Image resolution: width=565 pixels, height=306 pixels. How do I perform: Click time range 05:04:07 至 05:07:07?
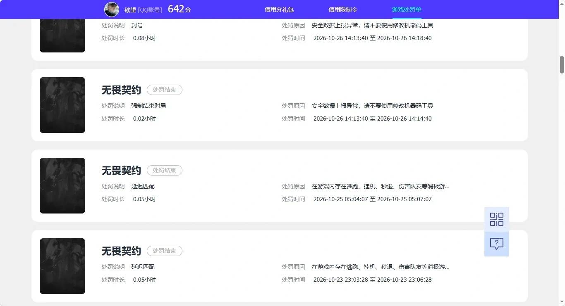(372, 199)
